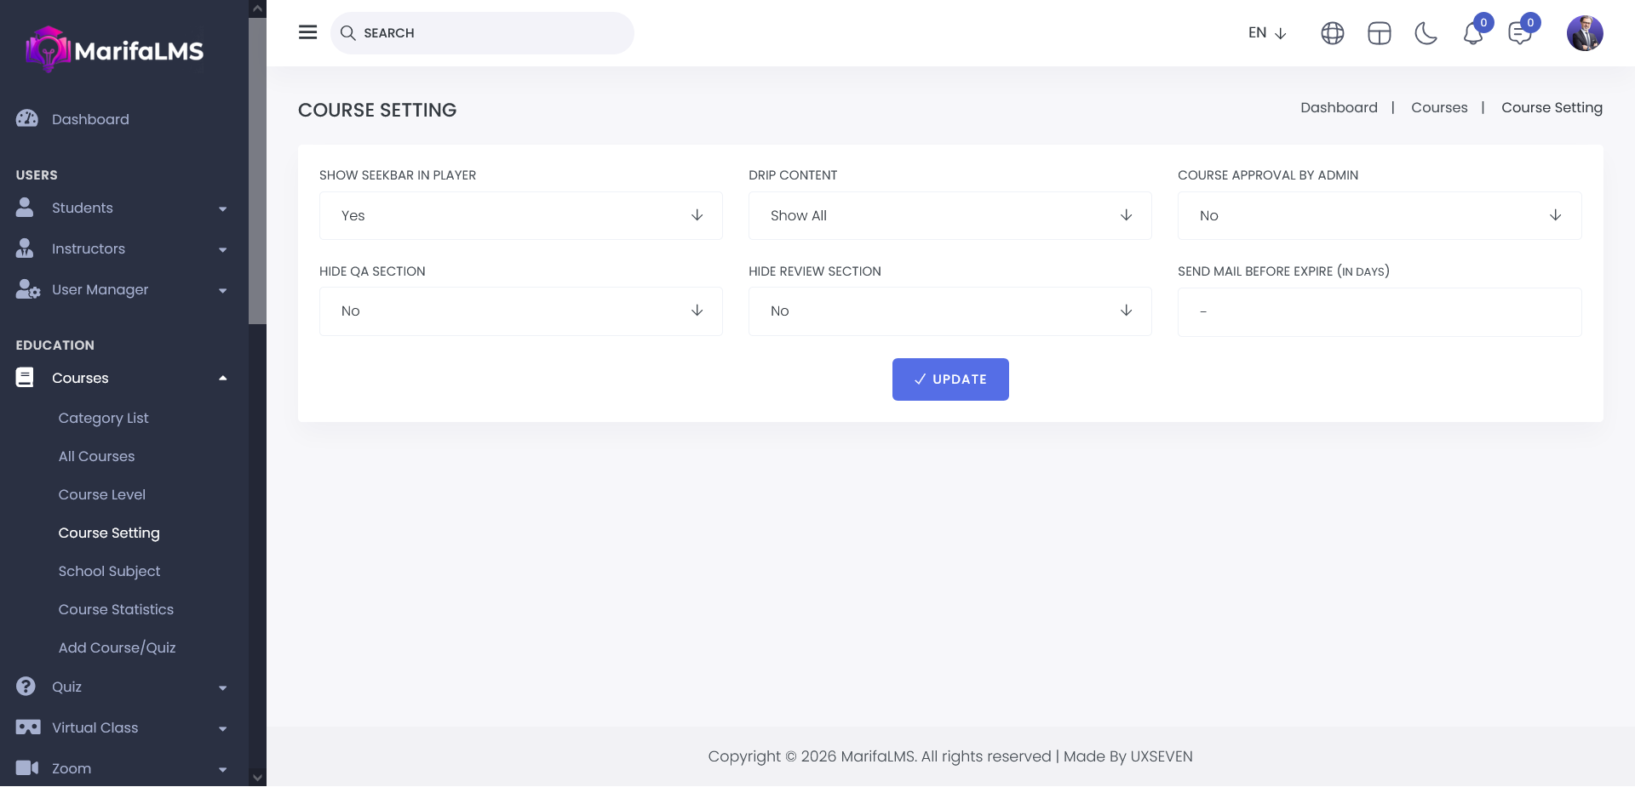
Task: Click the user profile avatar
Action: pyautogui.click(x=1584, y=33)
